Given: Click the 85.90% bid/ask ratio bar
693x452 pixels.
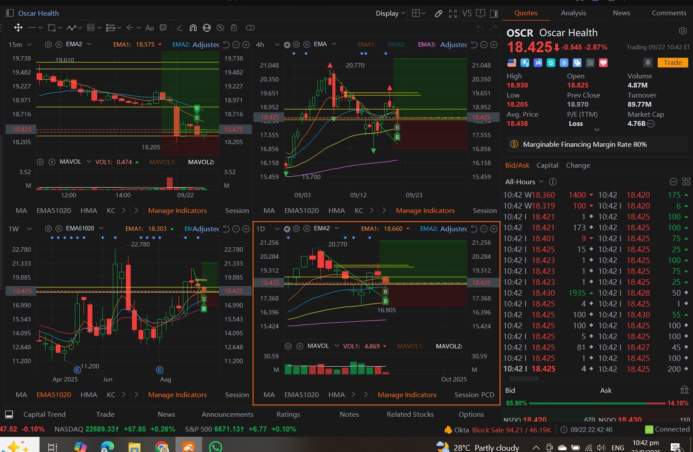Looking at the screenshot, I should pos(597,404).
